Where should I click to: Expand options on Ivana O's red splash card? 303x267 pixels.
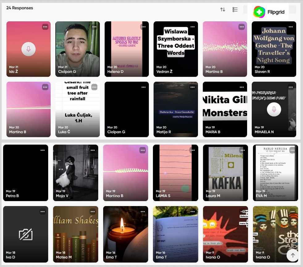point(242,212)
